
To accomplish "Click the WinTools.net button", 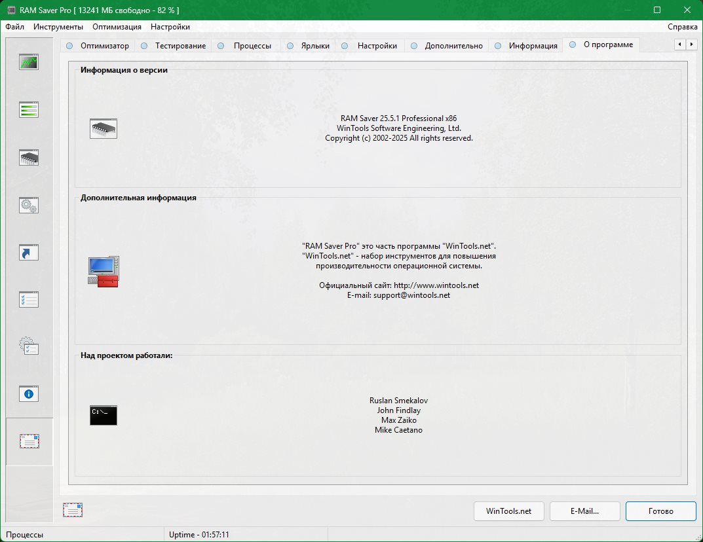I will [509, 511].
